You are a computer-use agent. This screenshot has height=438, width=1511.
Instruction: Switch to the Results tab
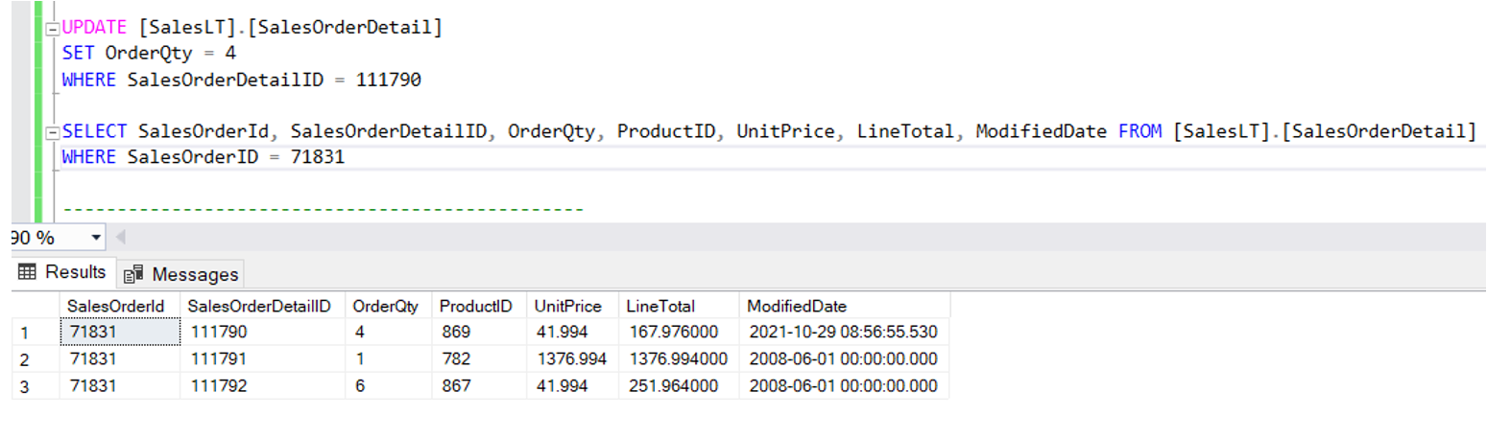coord(63,273)
